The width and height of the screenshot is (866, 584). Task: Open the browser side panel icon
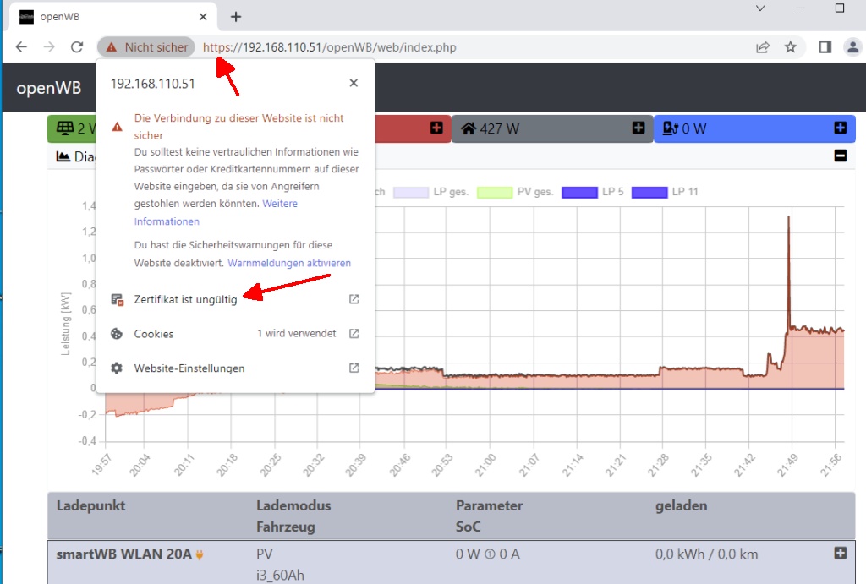tap(825, 47)
